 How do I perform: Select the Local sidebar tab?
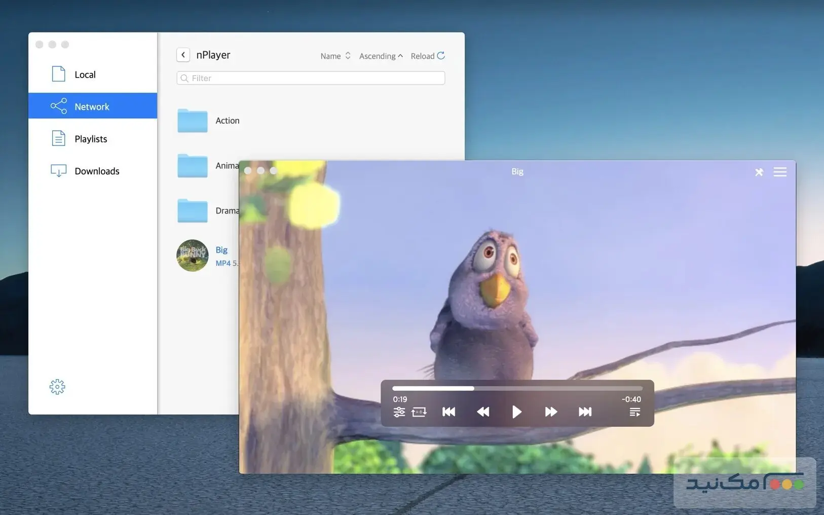[85, 75]
